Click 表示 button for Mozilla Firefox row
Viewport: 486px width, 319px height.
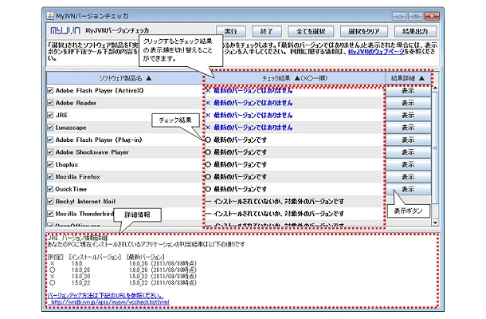click(408, 176)
